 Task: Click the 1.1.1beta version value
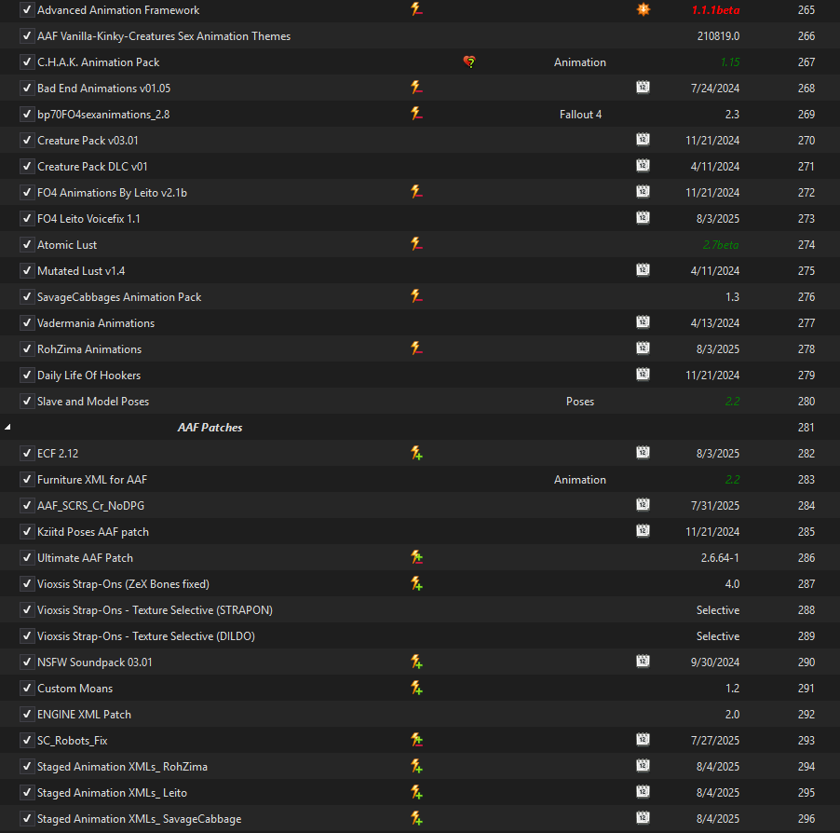point(715,10)
